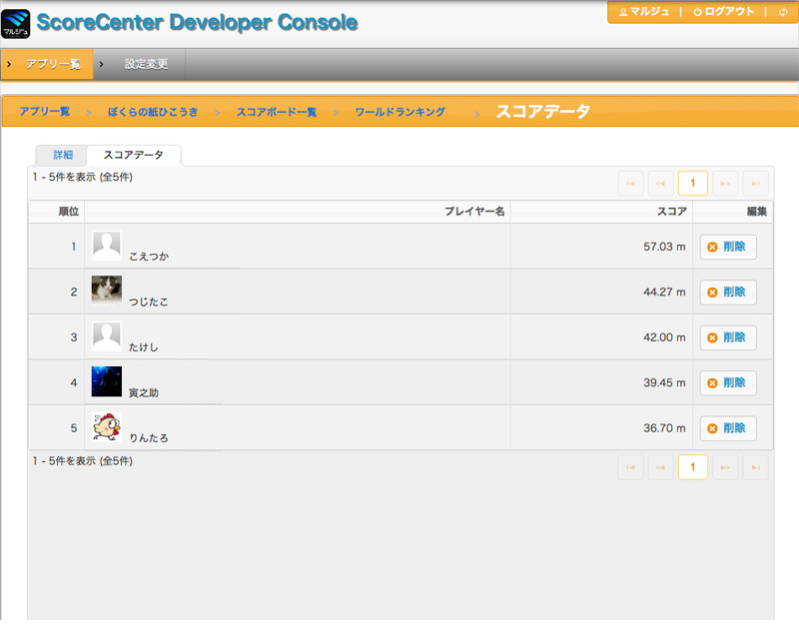The image size is (799, 632).
Task: Navigate to ワールドランキング breadcrumb
Action: pos(399,112)
